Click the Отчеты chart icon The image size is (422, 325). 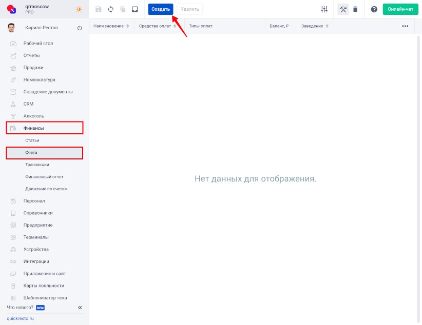(13, 56)
